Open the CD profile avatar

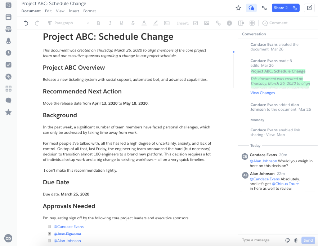(x=8, y=238)
